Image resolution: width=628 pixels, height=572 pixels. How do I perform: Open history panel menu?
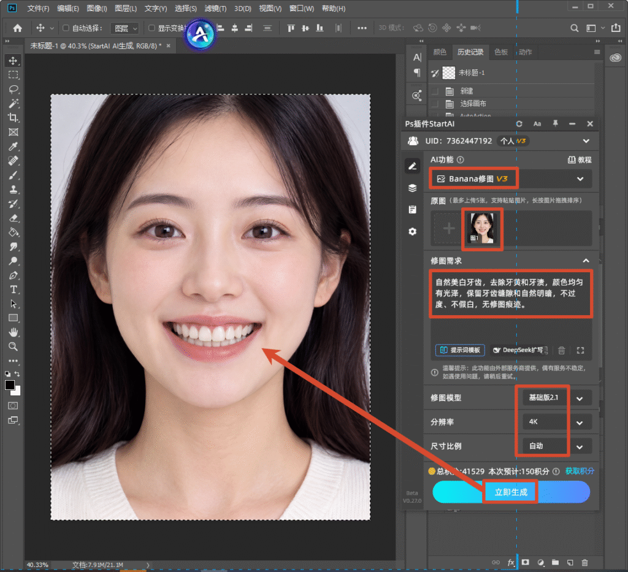click(x=597, y=52)
